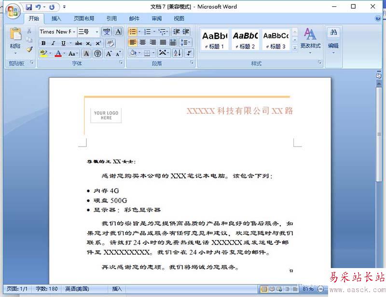Open the change case Aa dropdown
Screen dimensions: 386x297
click(x=73, y=54)
